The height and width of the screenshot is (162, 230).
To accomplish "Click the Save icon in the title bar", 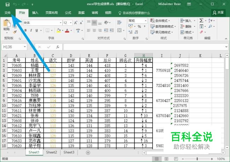I will coord(7,4).
